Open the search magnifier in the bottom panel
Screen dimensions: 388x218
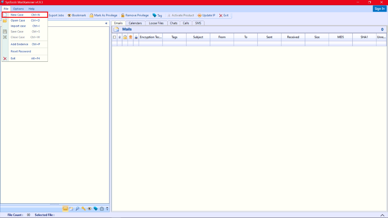coord(77,208)
